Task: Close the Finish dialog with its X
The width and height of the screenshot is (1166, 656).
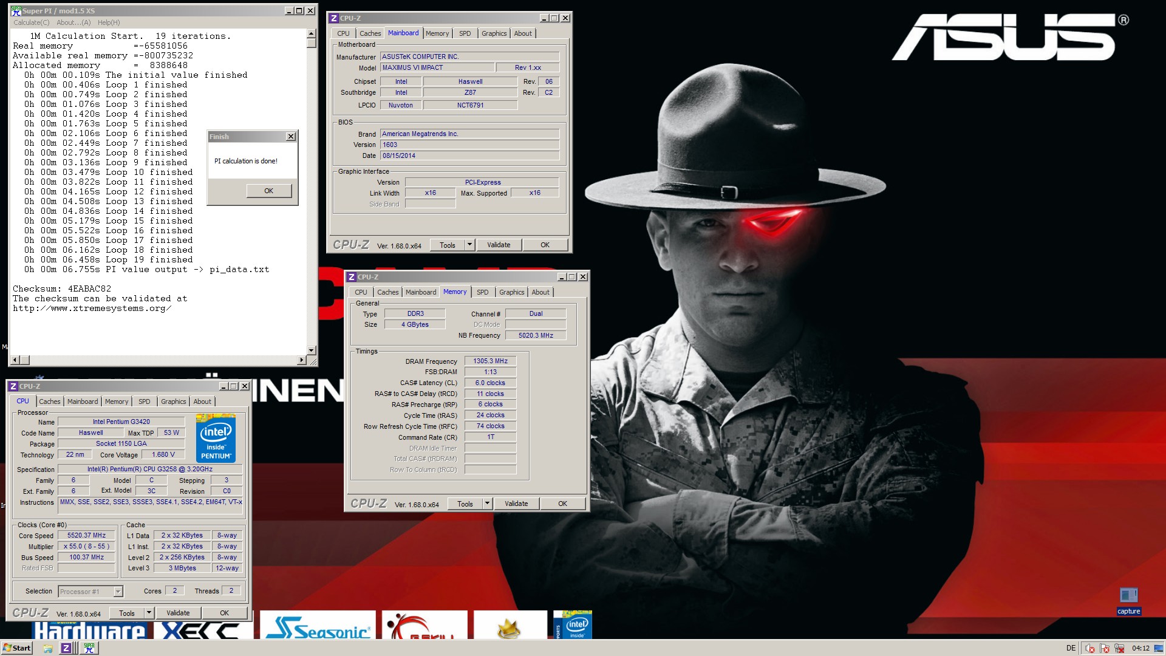Action: [x=291, y=137]
